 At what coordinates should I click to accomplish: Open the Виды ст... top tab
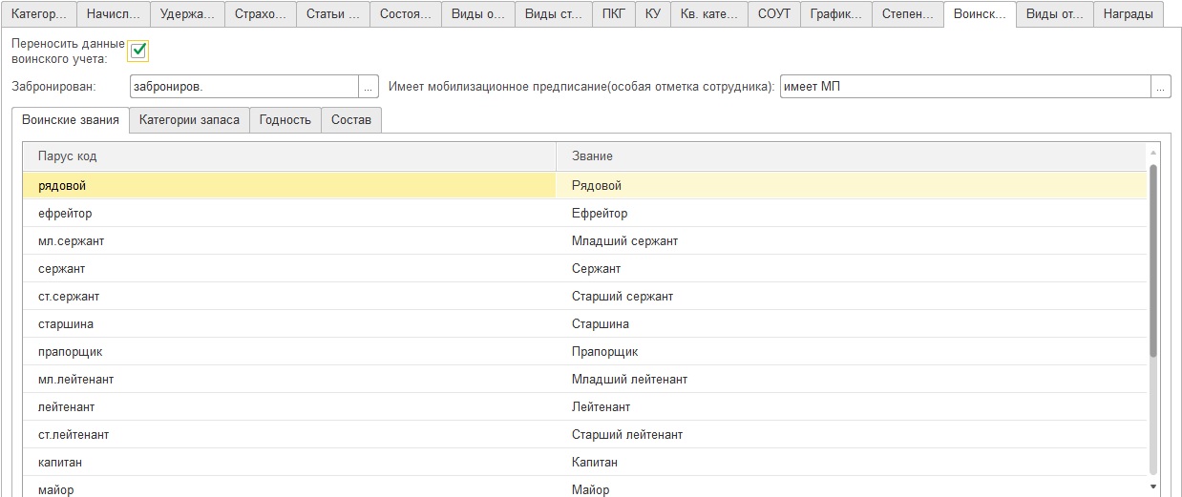tap(554, 14)
